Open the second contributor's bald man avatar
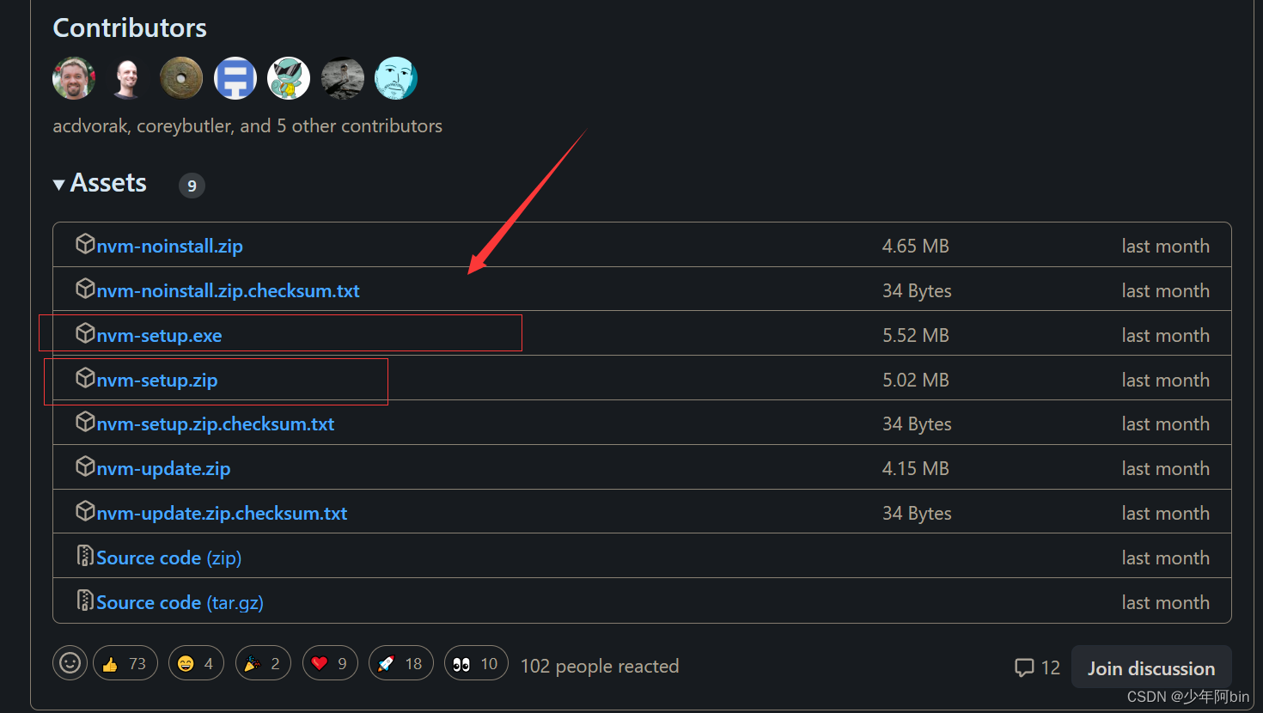 coord(127,78)
